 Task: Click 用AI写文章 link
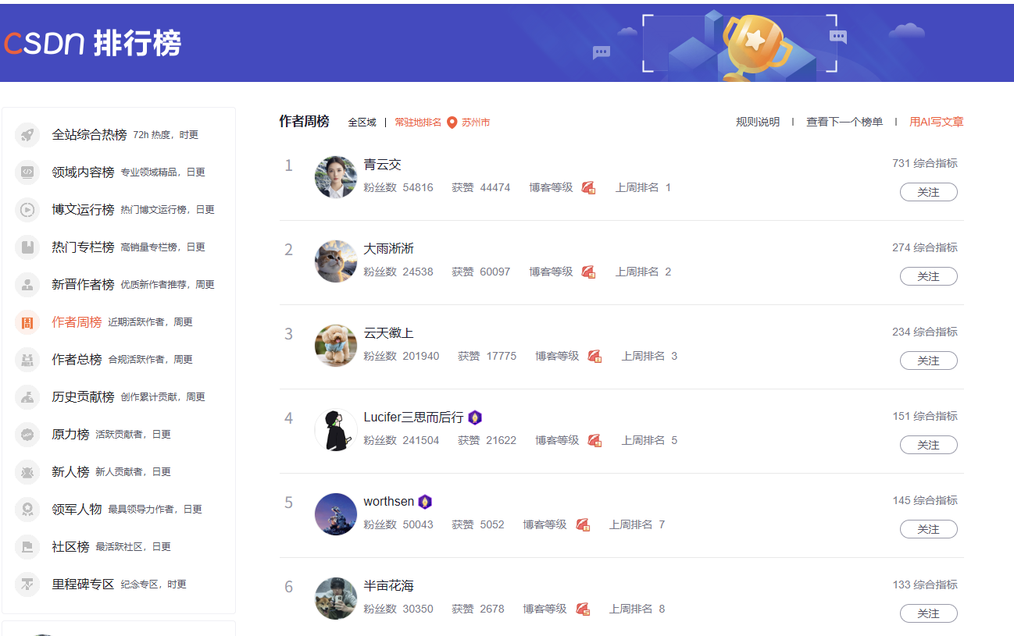tap(937, 122)
